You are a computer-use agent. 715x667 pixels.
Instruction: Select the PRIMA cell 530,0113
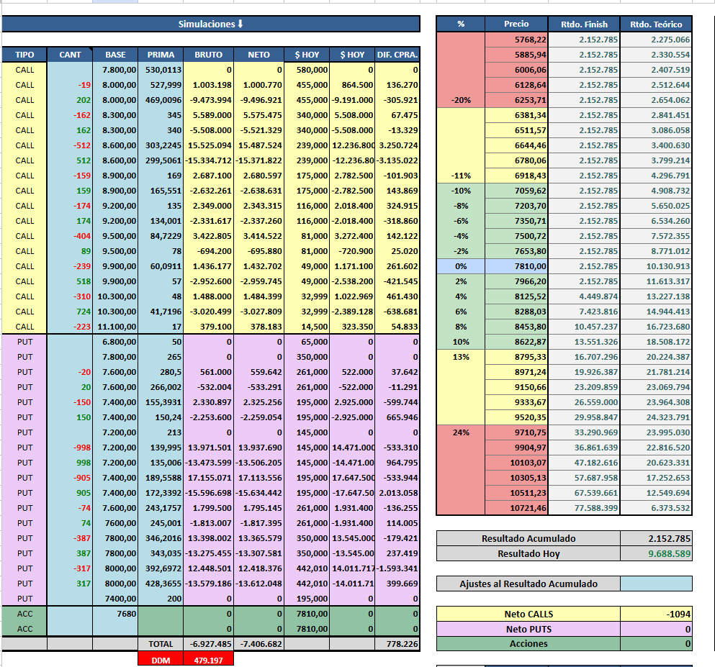pyautogui.click(x=161, y=70)
